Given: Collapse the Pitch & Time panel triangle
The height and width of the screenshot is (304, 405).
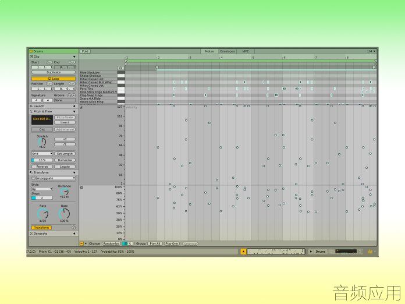Looking at the screenshot, I should click(x=74, y=111).
